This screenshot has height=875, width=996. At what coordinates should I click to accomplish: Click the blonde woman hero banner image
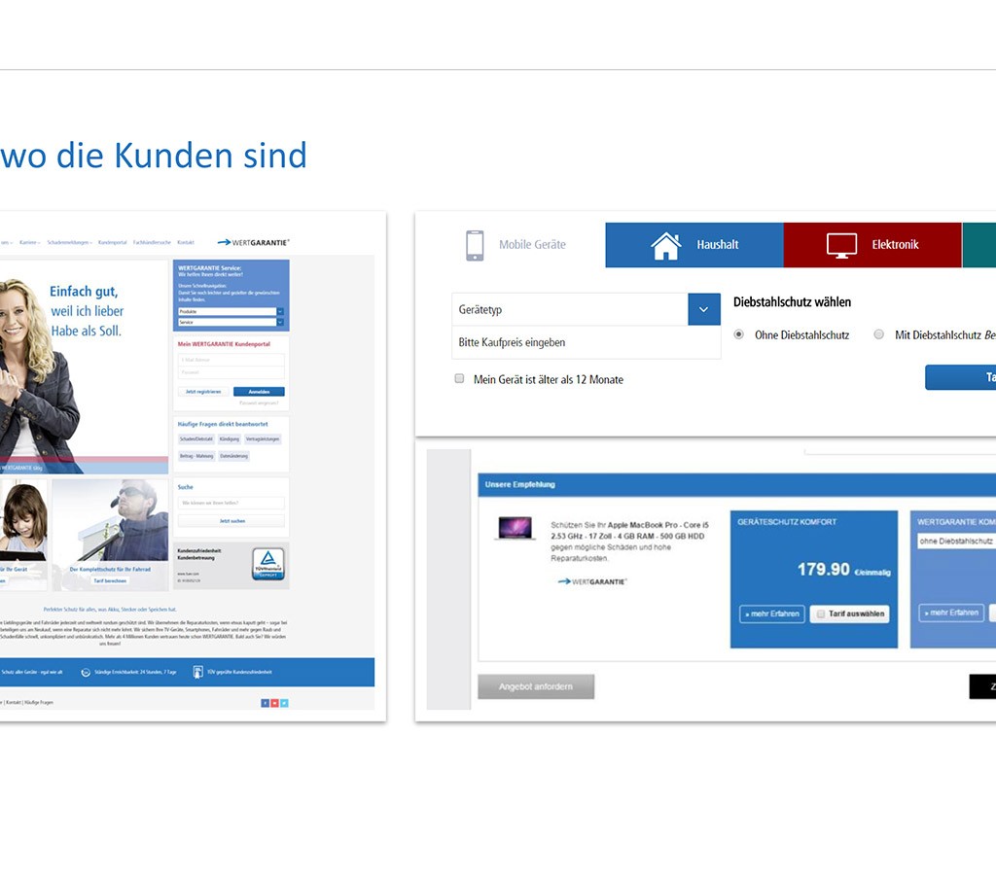pyautogui.click(x=84, y=367)
